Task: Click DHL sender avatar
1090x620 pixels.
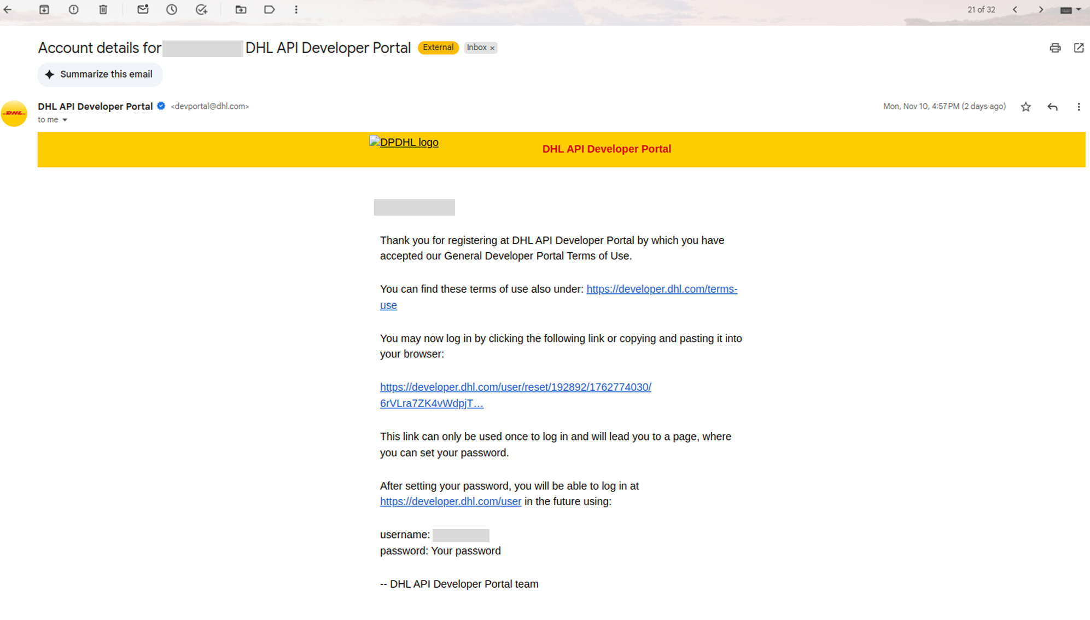Action: 14,113
